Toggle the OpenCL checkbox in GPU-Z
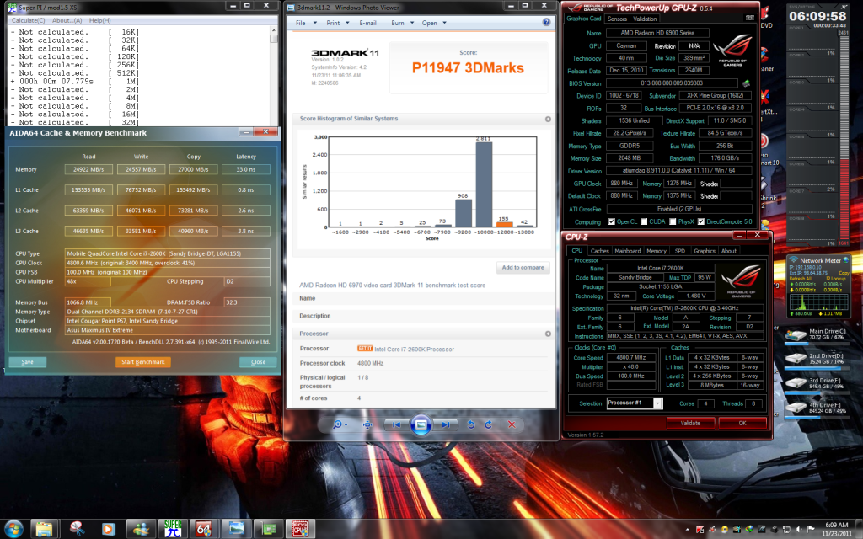This screenshot has width=863, height=539. (612, 221)
